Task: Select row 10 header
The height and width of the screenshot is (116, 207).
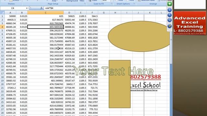Action: pyautogui.click(x=2, y=48)
